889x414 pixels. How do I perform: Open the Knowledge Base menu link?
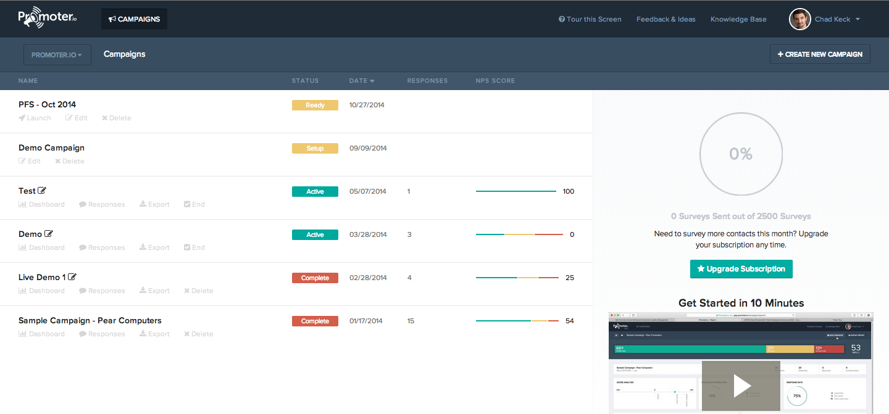[738, 19]
